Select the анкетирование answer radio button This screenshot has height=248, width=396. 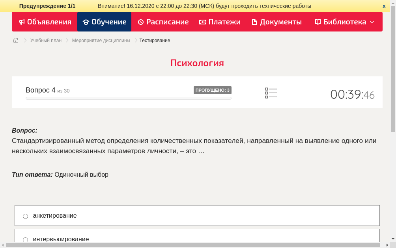point(25,216)
